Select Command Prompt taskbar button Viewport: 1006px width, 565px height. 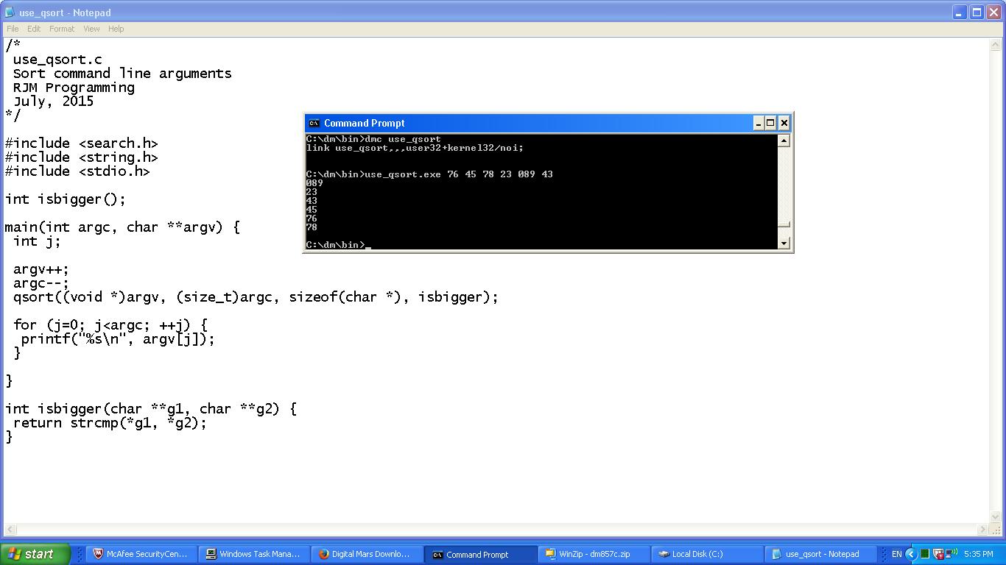[x=479, y=554]
